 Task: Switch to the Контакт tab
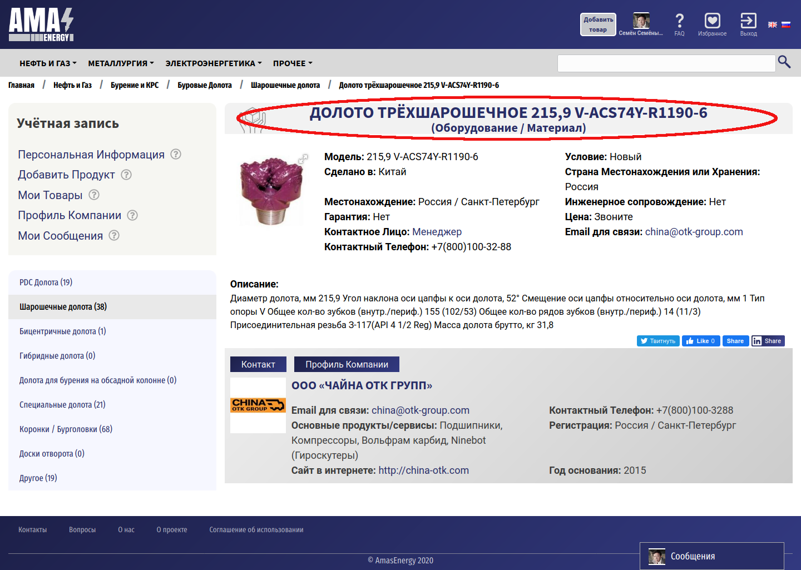258,364
